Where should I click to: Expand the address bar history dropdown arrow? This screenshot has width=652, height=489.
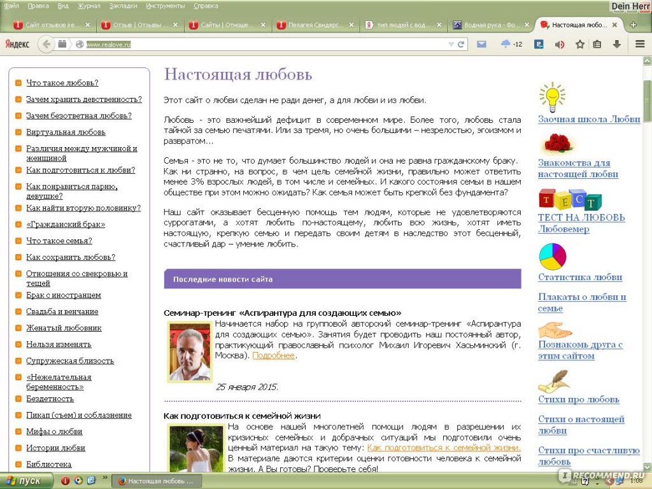[x=451, y=45]
